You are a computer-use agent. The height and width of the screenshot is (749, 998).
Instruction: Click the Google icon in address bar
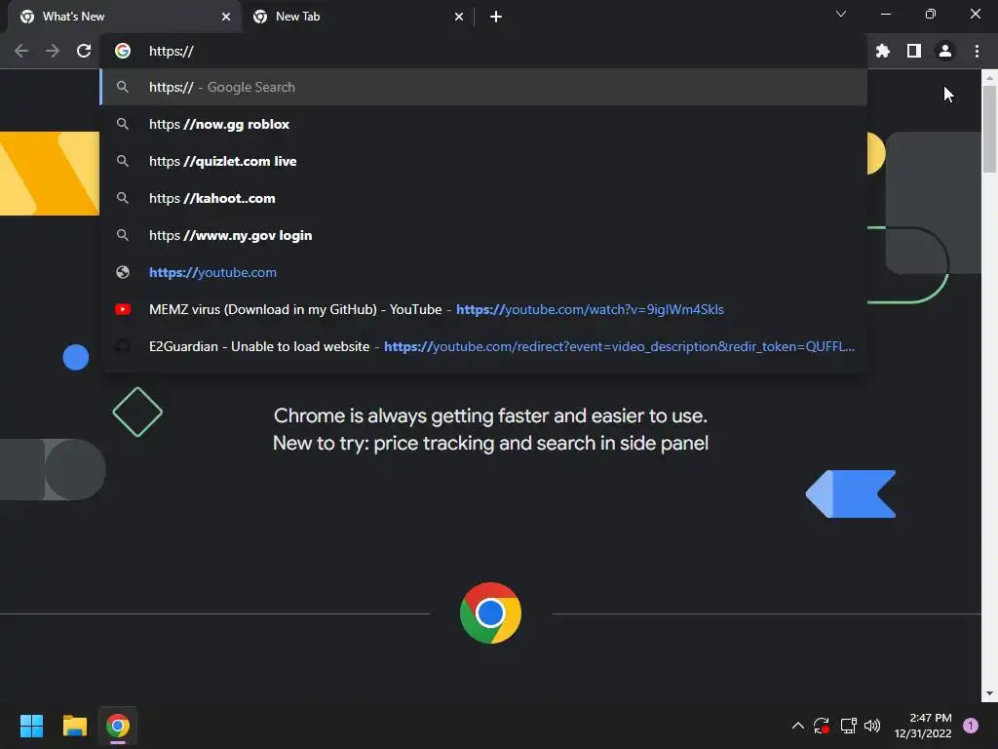tap(123, 51)
